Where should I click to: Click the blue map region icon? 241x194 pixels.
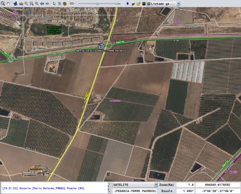(x=15, y=3)
